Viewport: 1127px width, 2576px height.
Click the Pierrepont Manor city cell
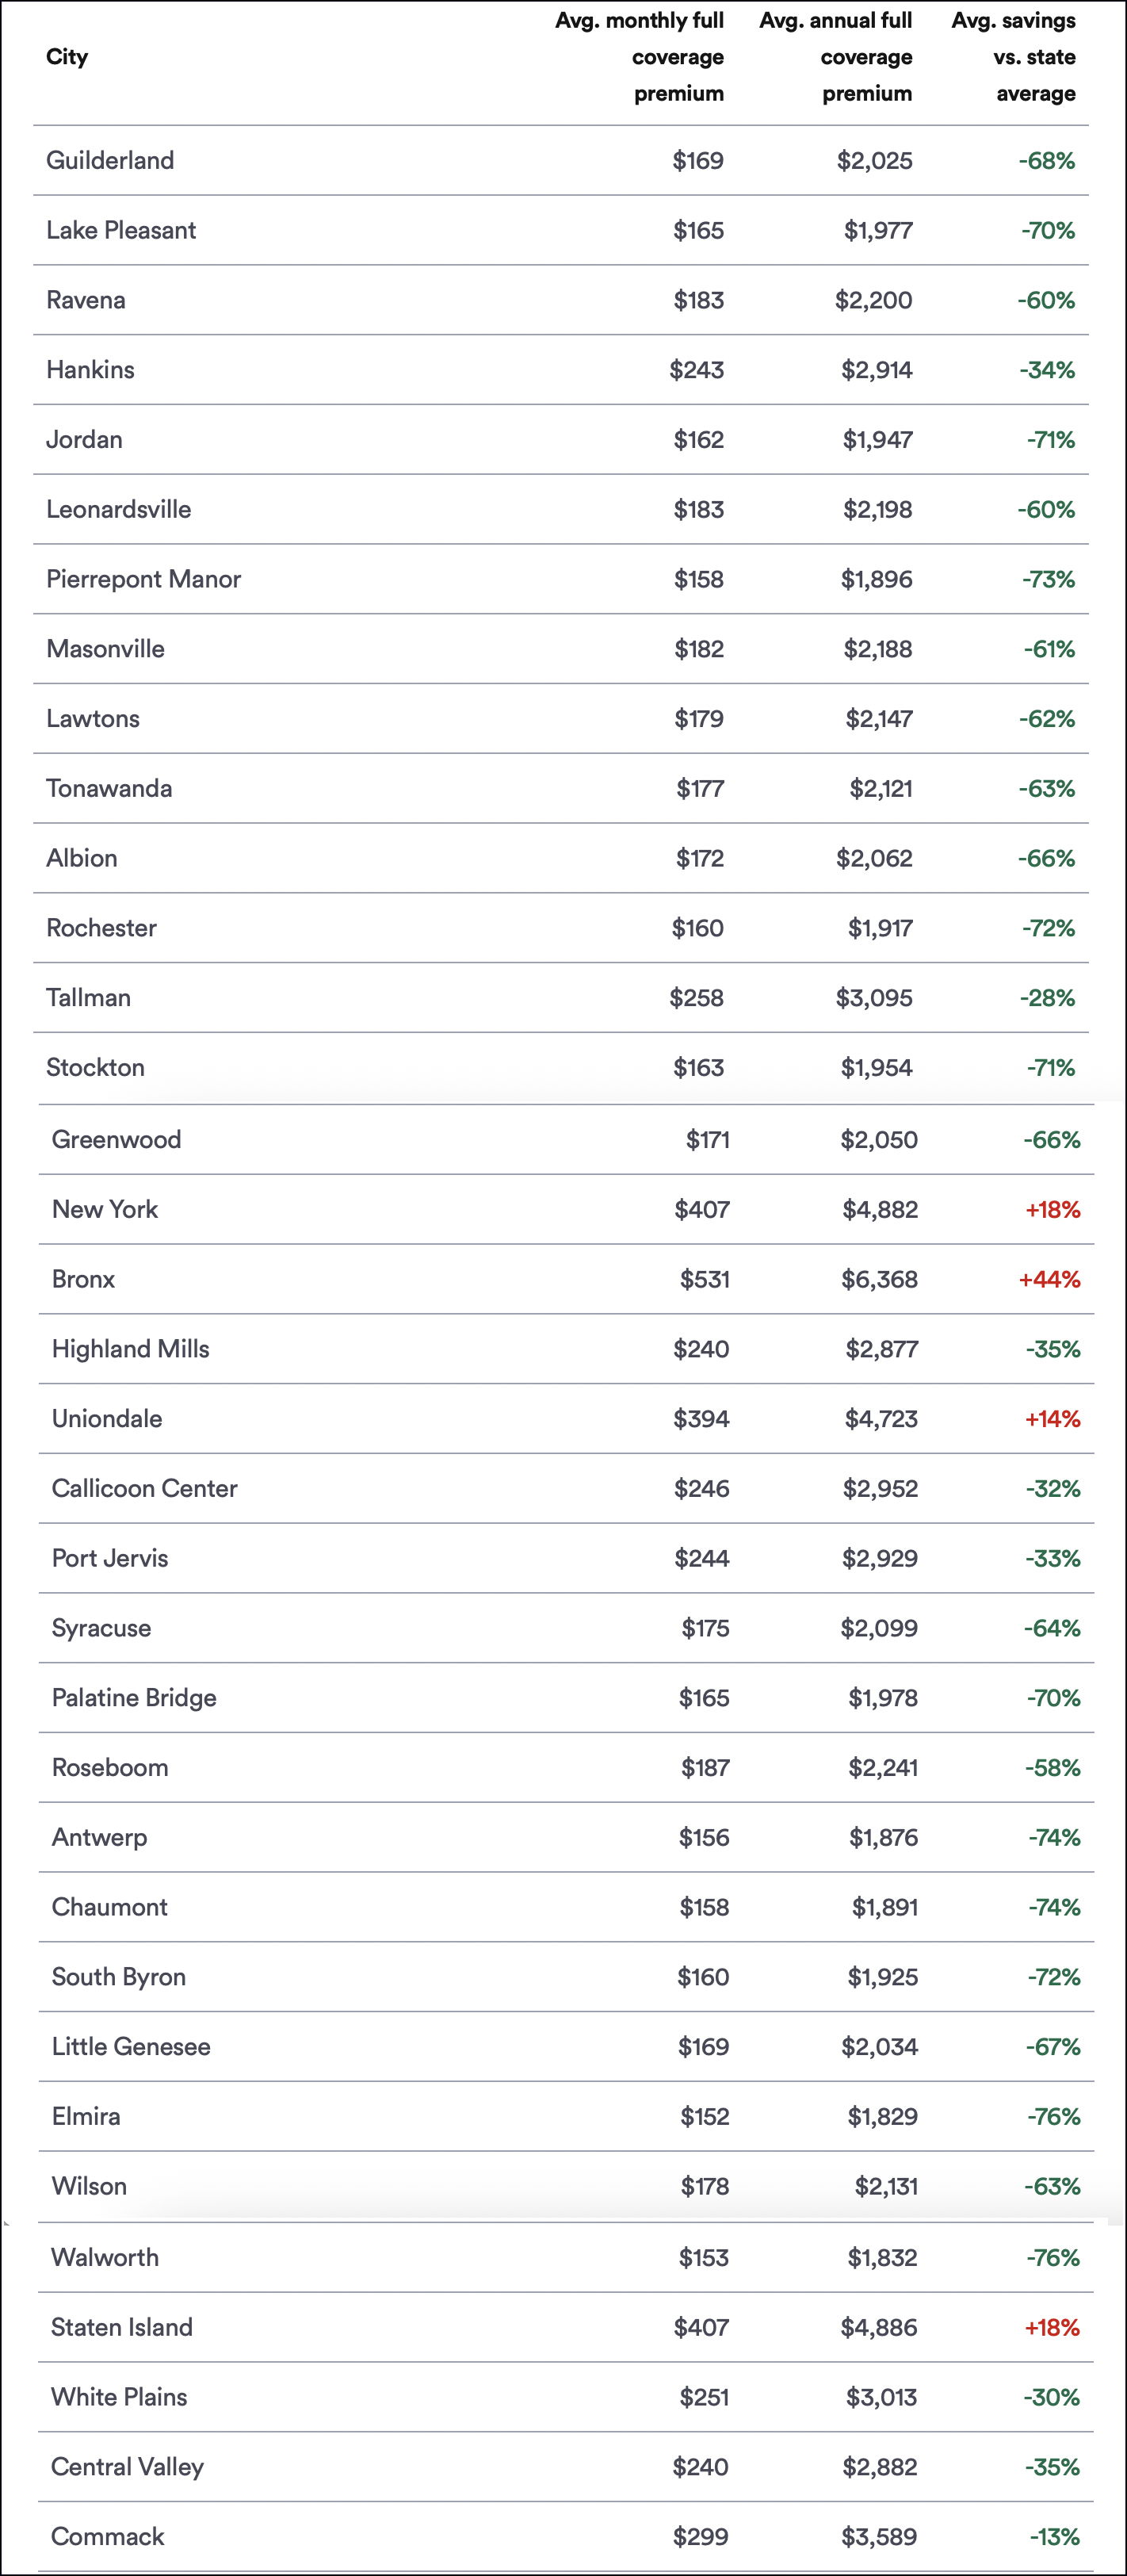144,579
